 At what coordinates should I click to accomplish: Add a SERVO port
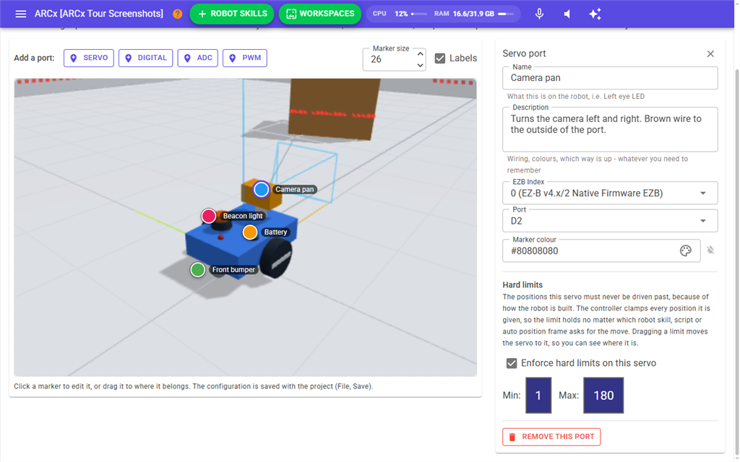click(89, 58)
